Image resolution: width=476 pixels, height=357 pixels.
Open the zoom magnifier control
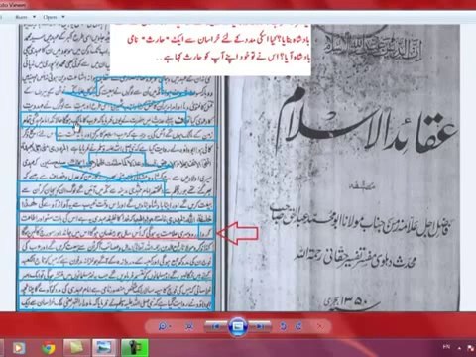[x=162, y=326]
